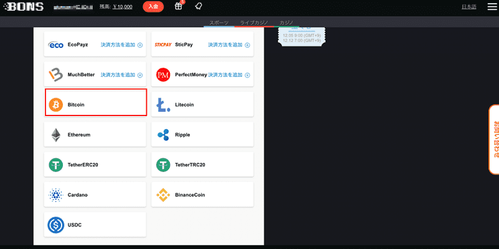499x249 pixels.
Task: Click the TetherTRC20 green icon
Action: (163, 165)
